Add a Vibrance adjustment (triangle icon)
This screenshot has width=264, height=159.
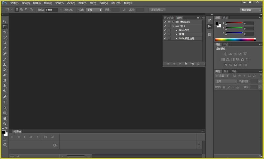pos(245,54)
